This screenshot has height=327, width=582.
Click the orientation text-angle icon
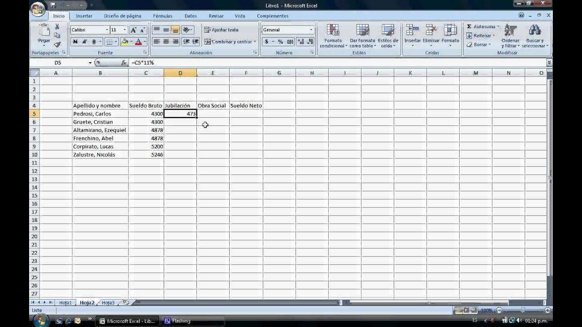[186, 30]
